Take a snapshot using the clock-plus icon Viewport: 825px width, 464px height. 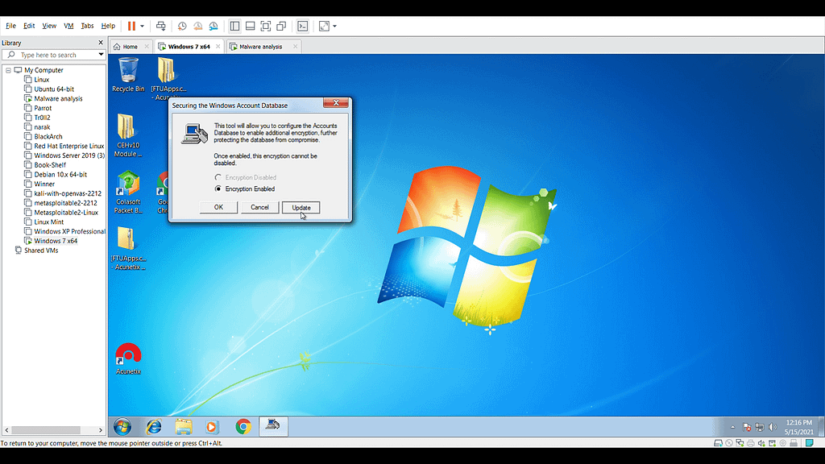tap(182, 26)
